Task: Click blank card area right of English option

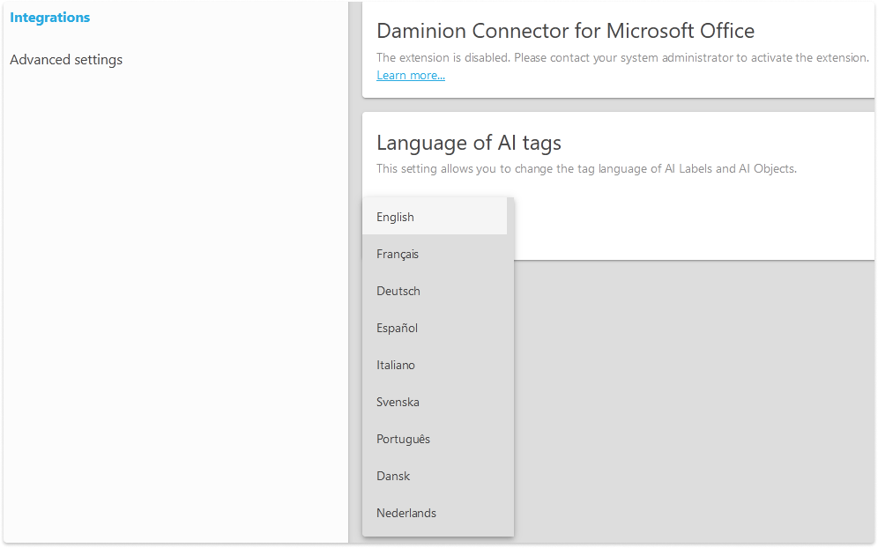Action: coord(688,220)
